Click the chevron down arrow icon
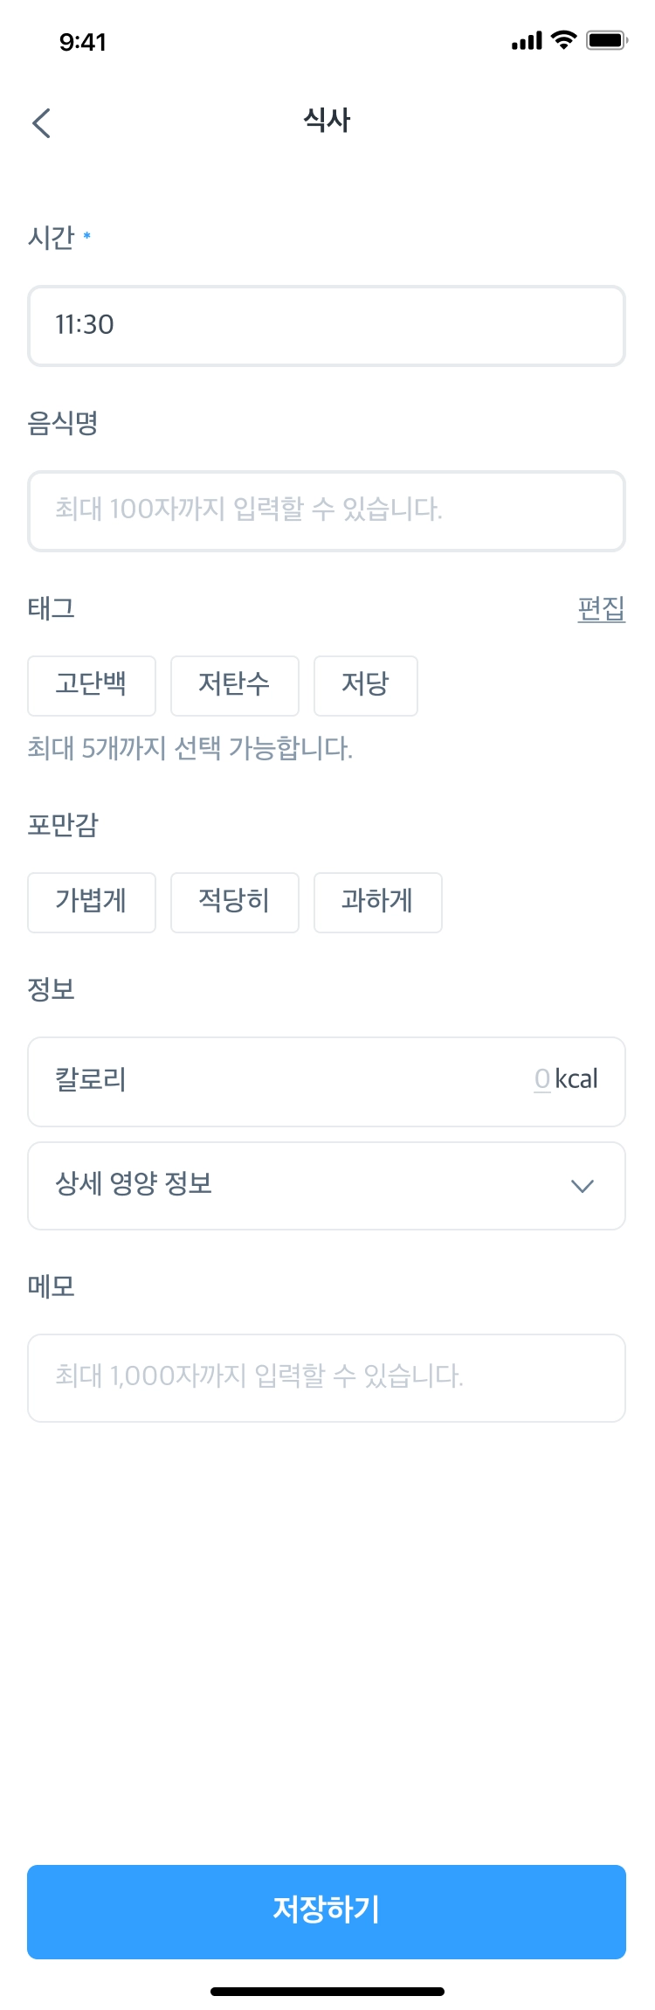Viewport: 655px width, 2010px height. (582, 1186)
